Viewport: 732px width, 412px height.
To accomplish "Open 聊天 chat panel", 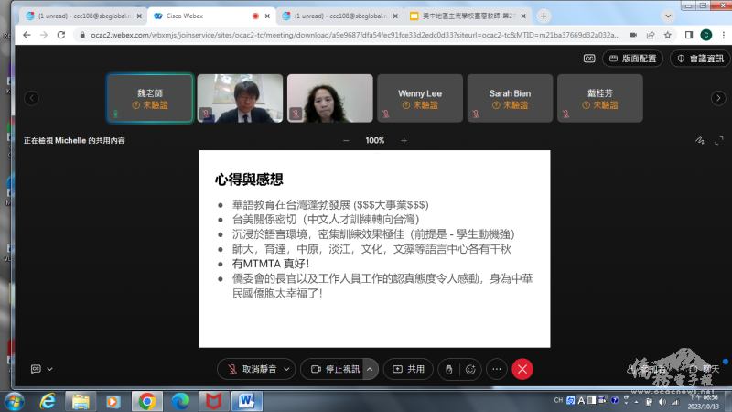I will click(x=705, y=369).
